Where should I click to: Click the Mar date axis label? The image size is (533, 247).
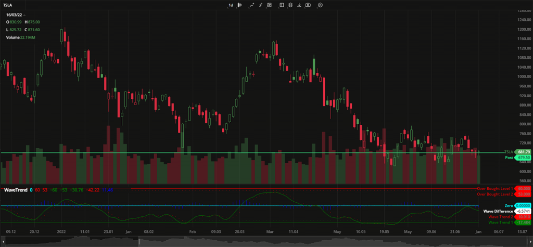point(270,232)
